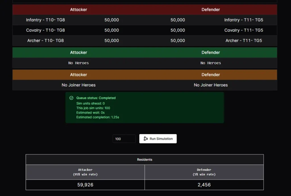This screenshot has width=291, height=196.
Task: Click the attacker "No Joiner Heroes" text
Action: point(78,85)
